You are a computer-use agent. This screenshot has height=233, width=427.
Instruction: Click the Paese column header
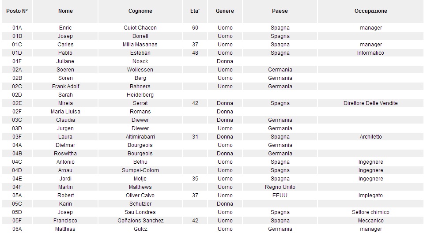click(280, 11)
